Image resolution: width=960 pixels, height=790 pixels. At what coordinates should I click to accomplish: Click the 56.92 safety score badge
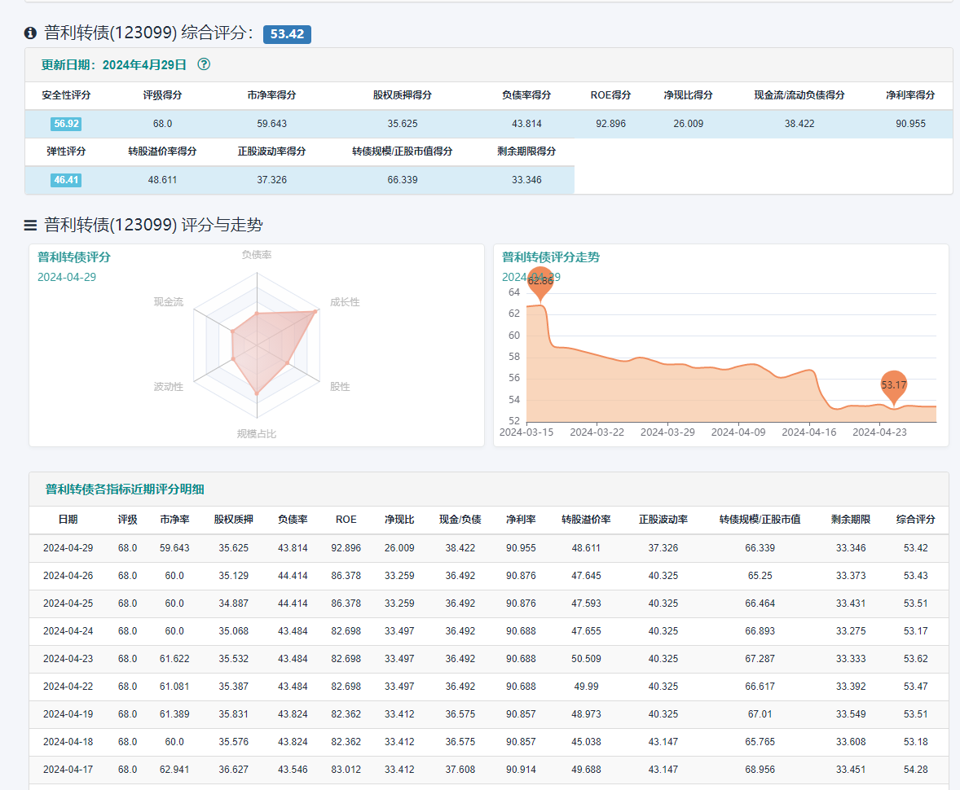coord(66,124)
